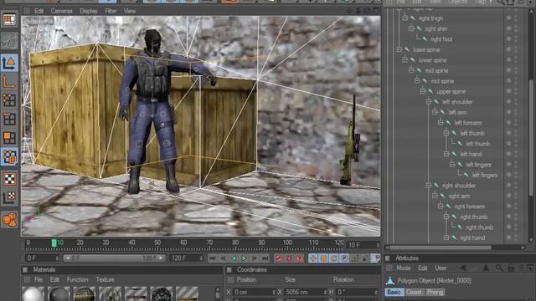Step to next frame

pyautogui.click(x=255, y=258)
